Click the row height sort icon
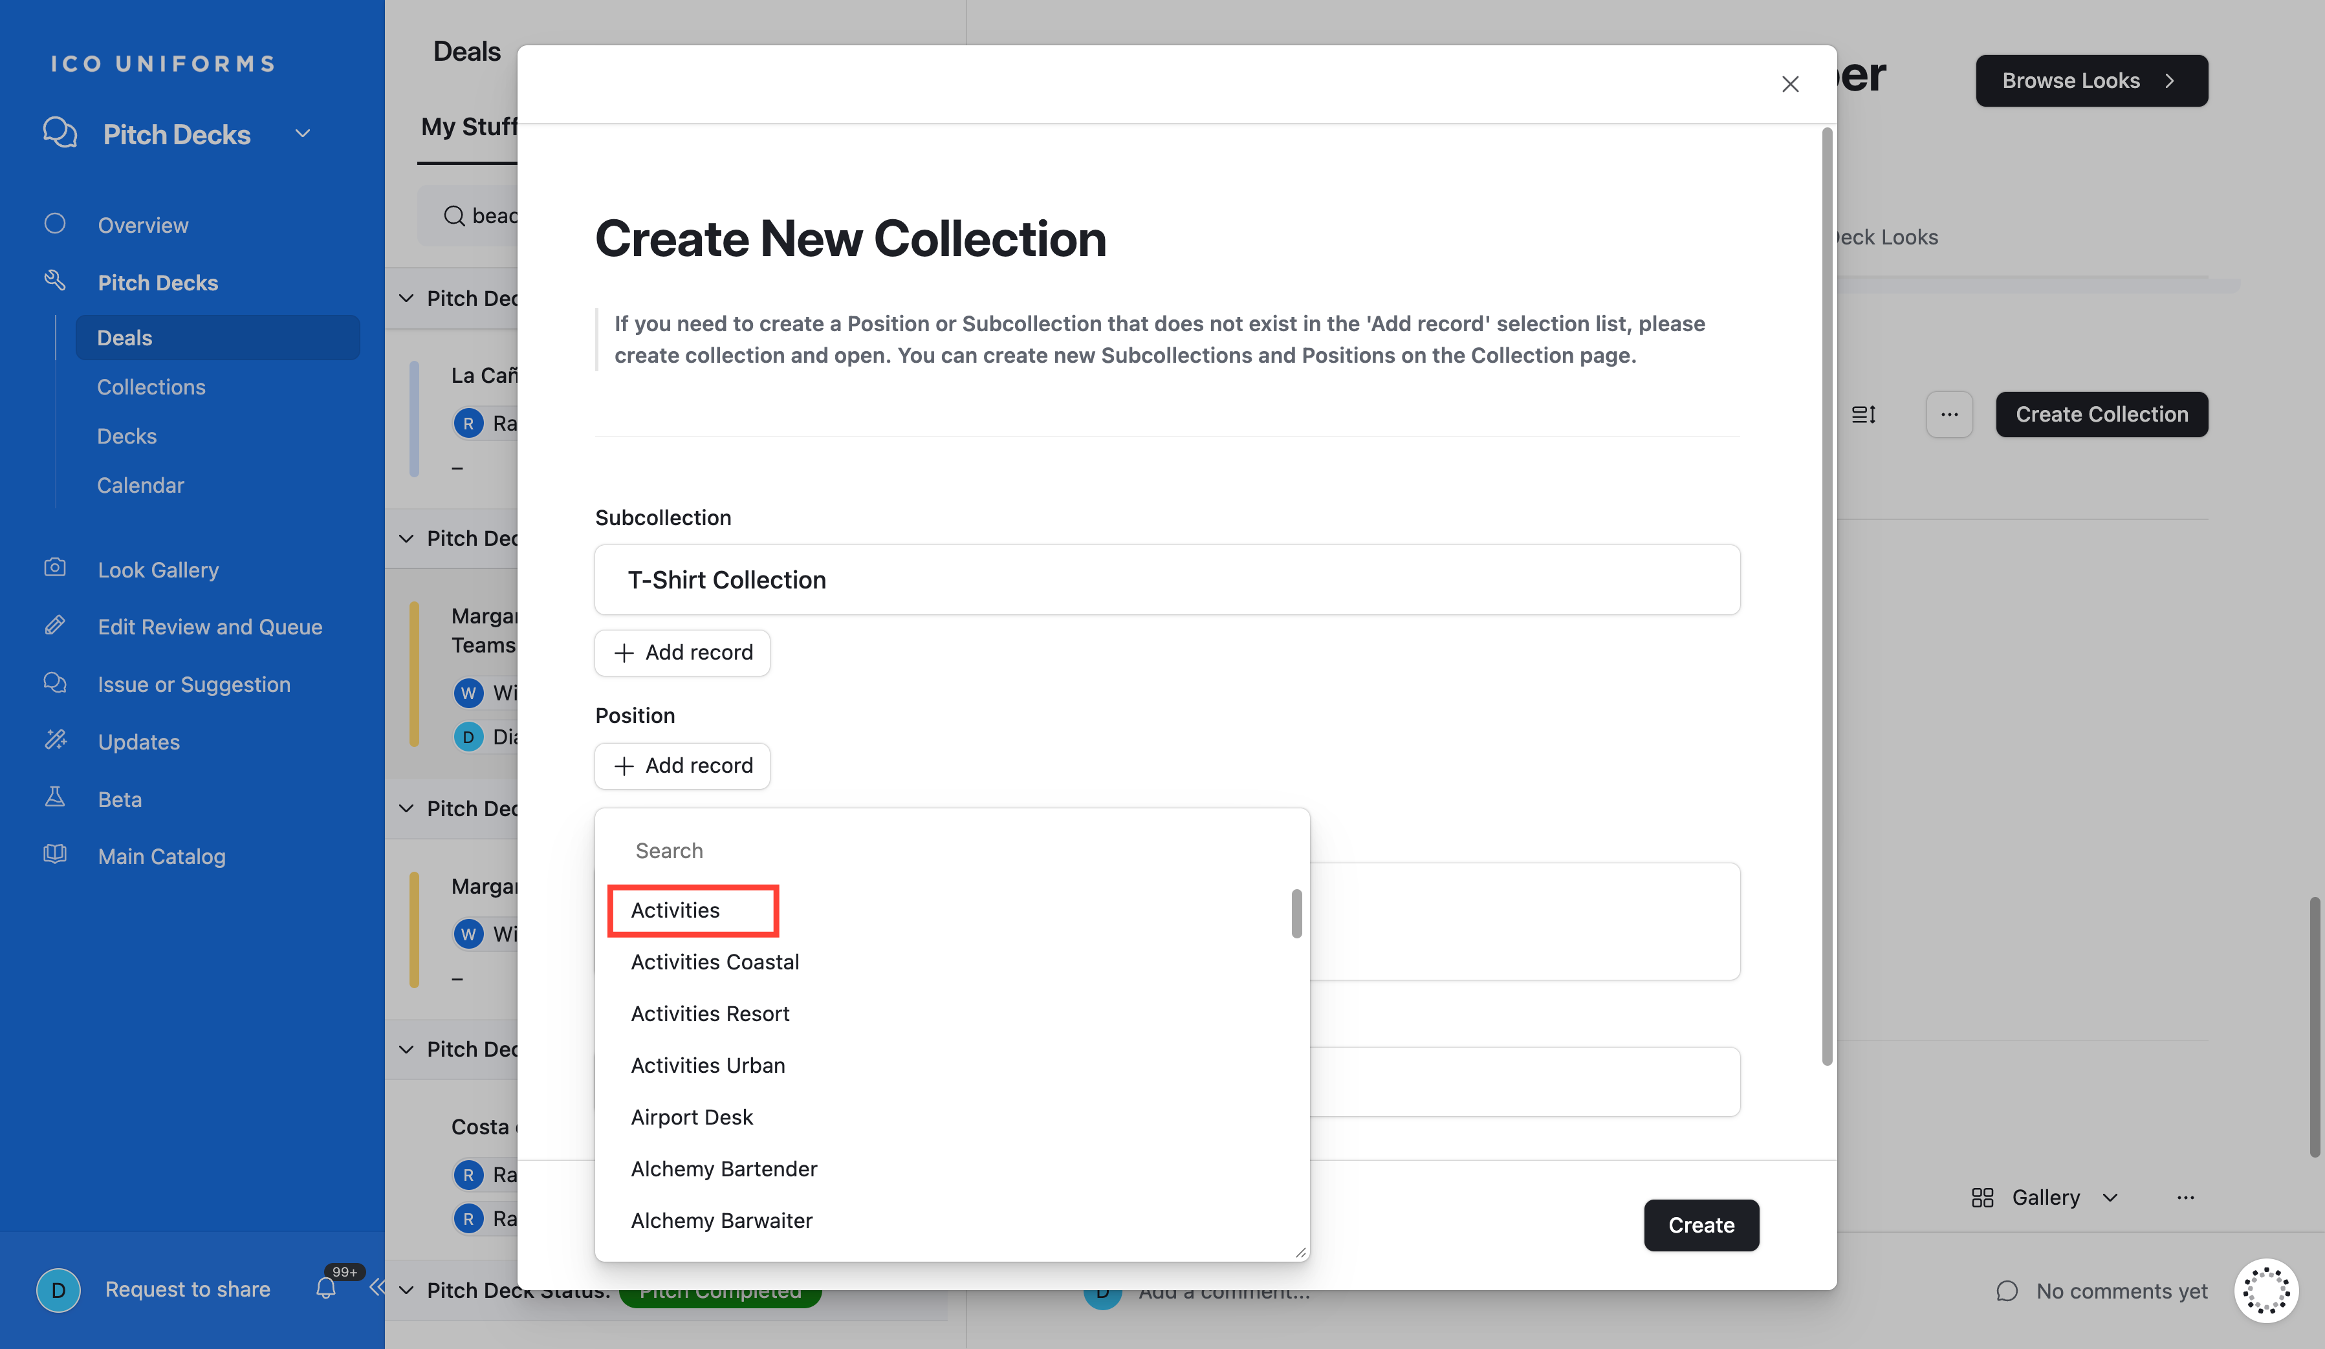The height and width of the screenshot is (1349, 2325). pyautogui.click(x=1862, y=415)
